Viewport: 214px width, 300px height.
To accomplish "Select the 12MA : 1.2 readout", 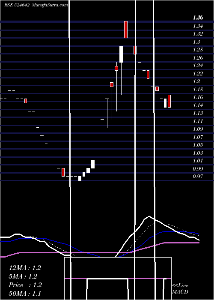I will (25, 268).
